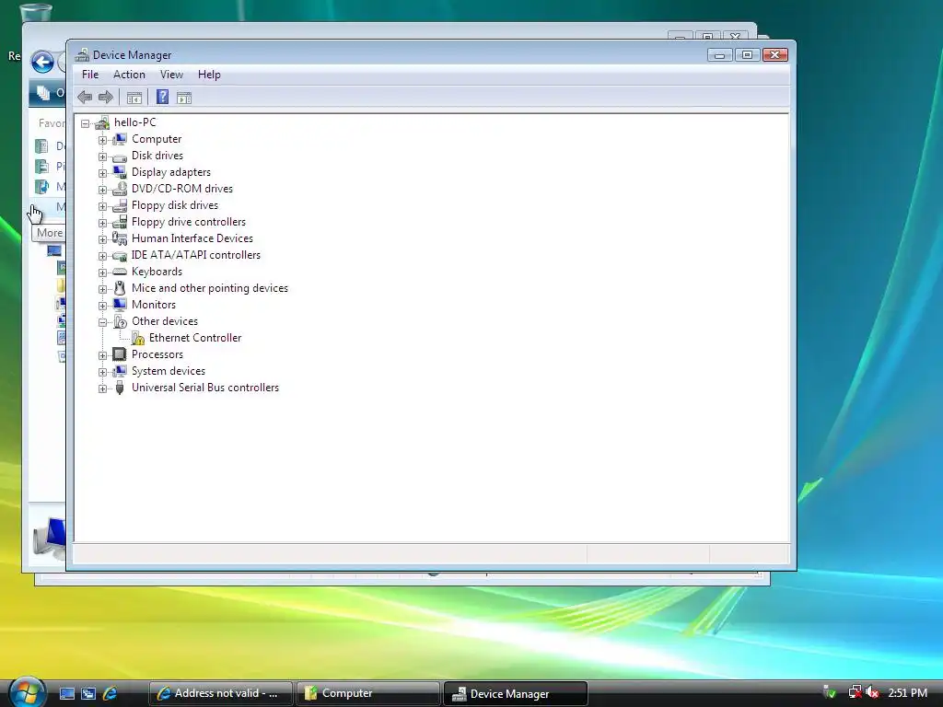
Task: Switch to Address not valid taskbar button
Action: 221,693
